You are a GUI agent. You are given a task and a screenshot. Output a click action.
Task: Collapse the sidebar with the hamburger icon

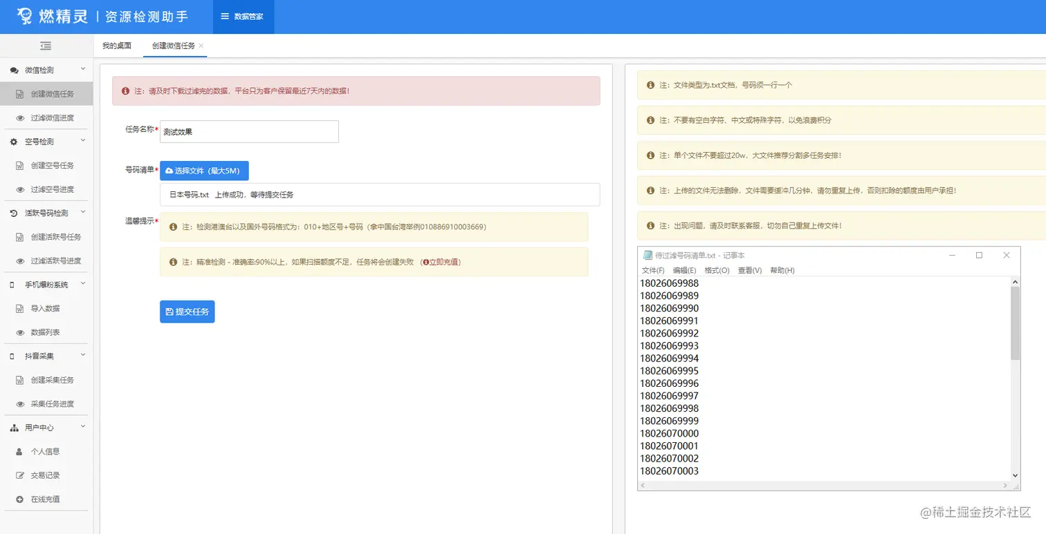46,46
